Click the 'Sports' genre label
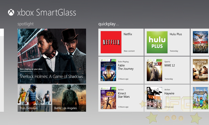This screenshot has width=209, height=125. click(167, 62)
